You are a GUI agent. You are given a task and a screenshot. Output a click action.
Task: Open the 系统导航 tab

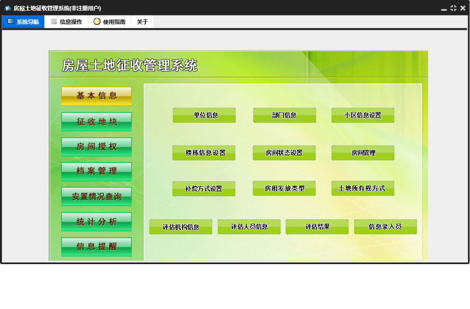tap(24, 22)
